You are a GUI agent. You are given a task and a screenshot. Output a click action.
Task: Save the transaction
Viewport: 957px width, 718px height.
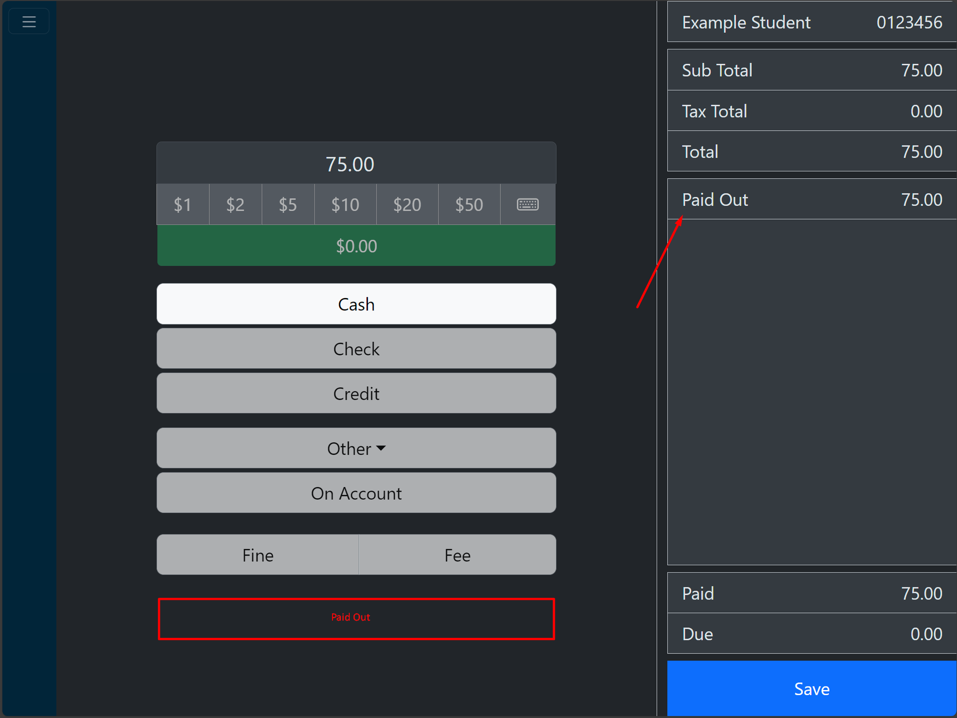click(811, 689)
